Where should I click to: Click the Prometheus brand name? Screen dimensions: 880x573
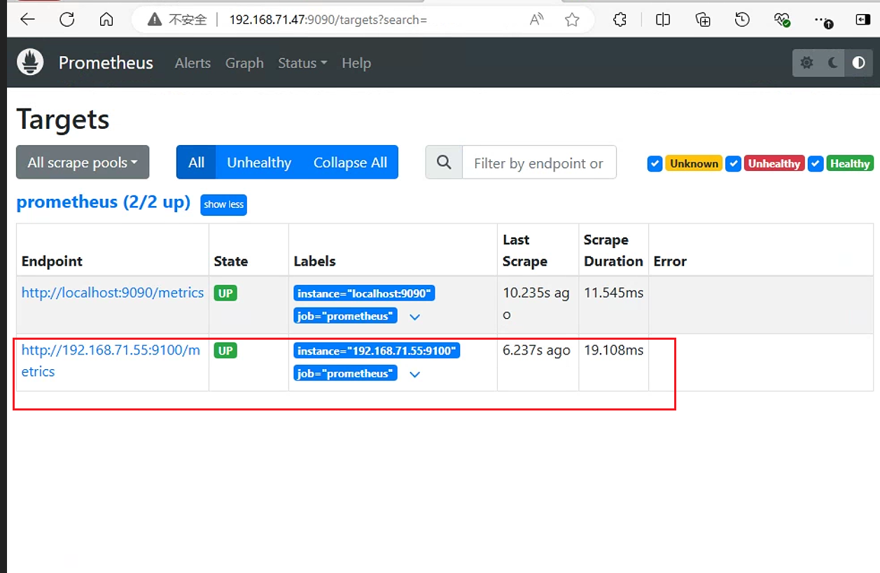[106, 63]
